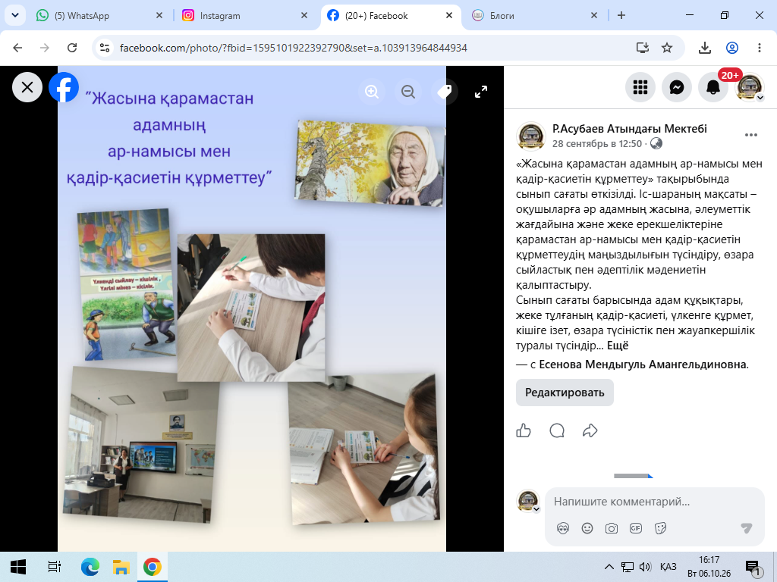
Task: Click the Facebook logo icon
Action: [x=64, y=87]
